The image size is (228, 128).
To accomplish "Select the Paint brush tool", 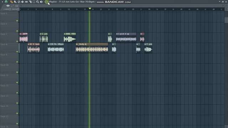I will coord(15,2).
